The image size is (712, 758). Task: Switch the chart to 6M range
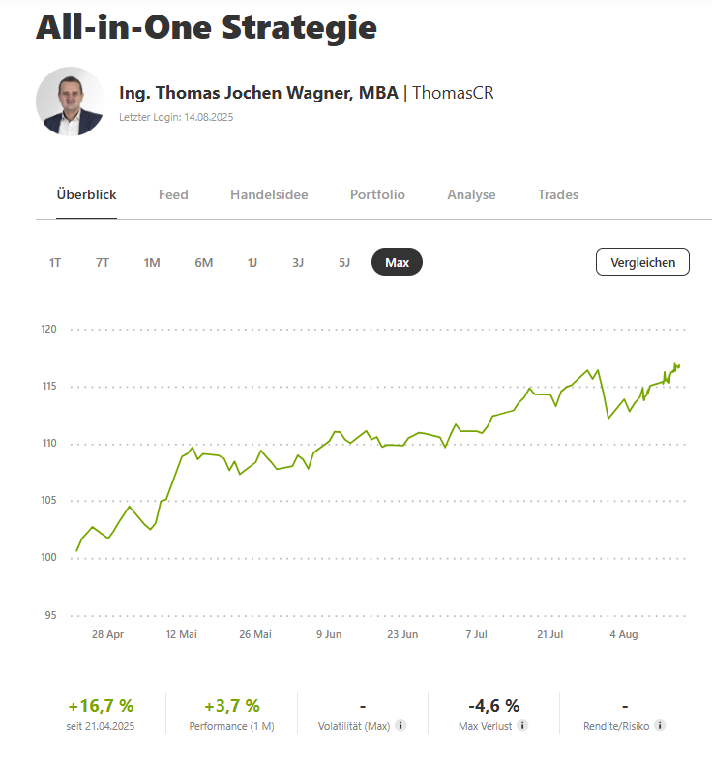coord(203,262)
